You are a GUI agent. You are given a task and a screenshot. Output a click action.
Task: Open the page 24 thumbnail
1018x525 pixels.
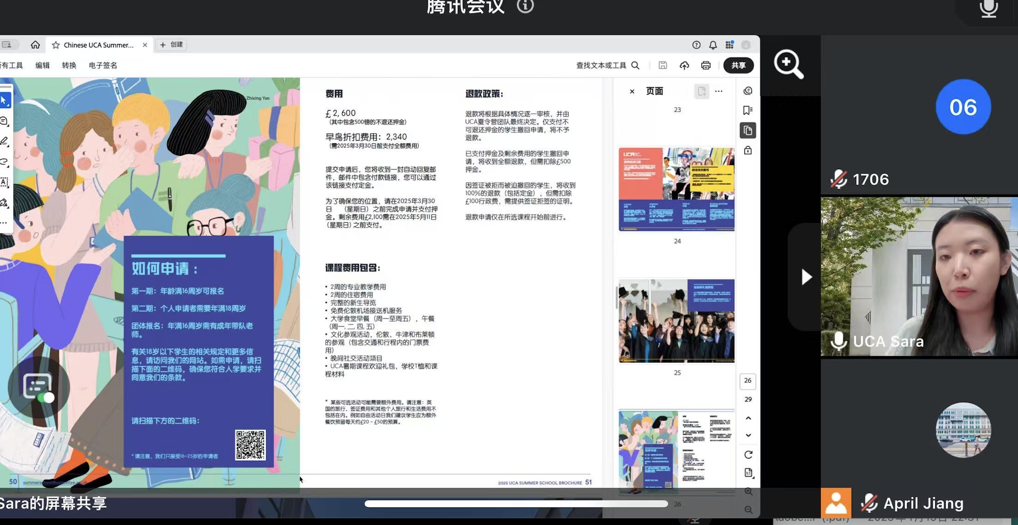point(676,189)
